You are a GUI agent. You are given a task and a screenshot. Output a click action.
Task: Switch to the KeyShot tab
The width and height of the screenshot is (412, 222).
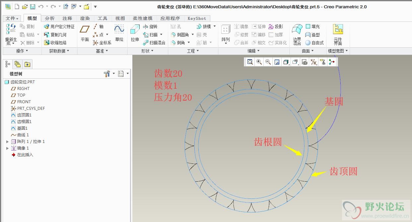[x=197, y=19]
